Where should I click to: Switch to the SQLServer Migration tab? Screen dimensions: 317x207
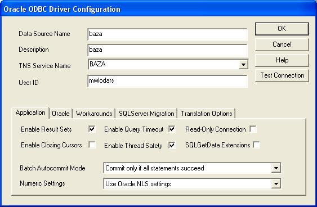point(146,114)
